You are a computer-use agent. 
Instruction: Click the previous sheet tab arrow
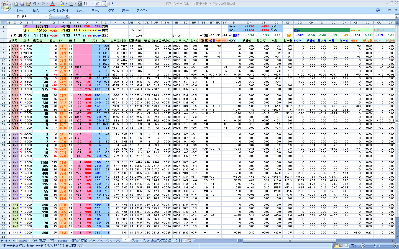[x=6, y=240]
